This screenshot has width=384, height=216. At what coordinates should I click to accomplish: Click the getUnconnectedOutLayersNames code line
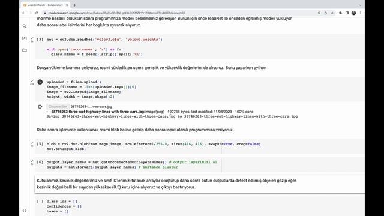coord(132,162)
